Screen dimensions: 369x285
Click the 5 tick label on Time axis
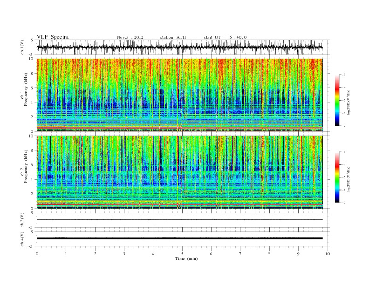pos(182,254)
